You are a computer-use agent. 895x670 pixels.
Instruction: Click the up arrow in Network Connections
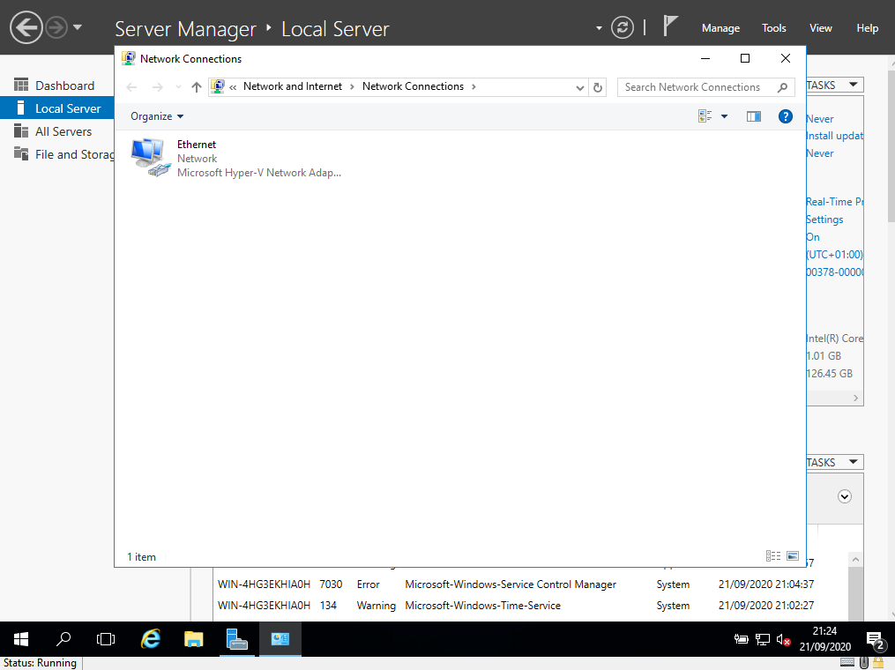[x=197, y=86]
